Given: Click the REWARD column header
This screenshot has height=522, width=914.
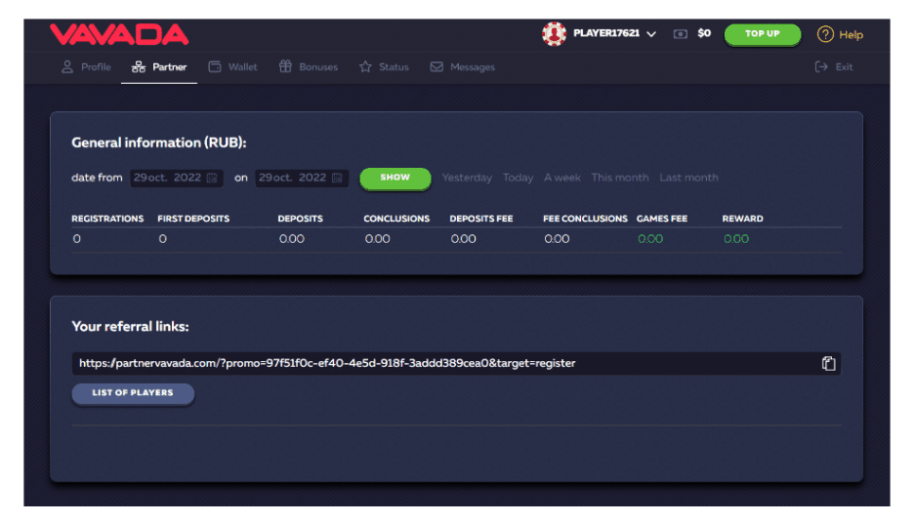Looking at the screenshot, I should click(742, 219).
